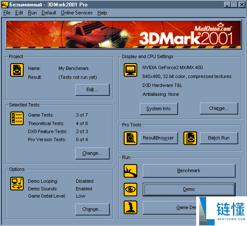Launch the ResultBrowser button

[158, 138]
